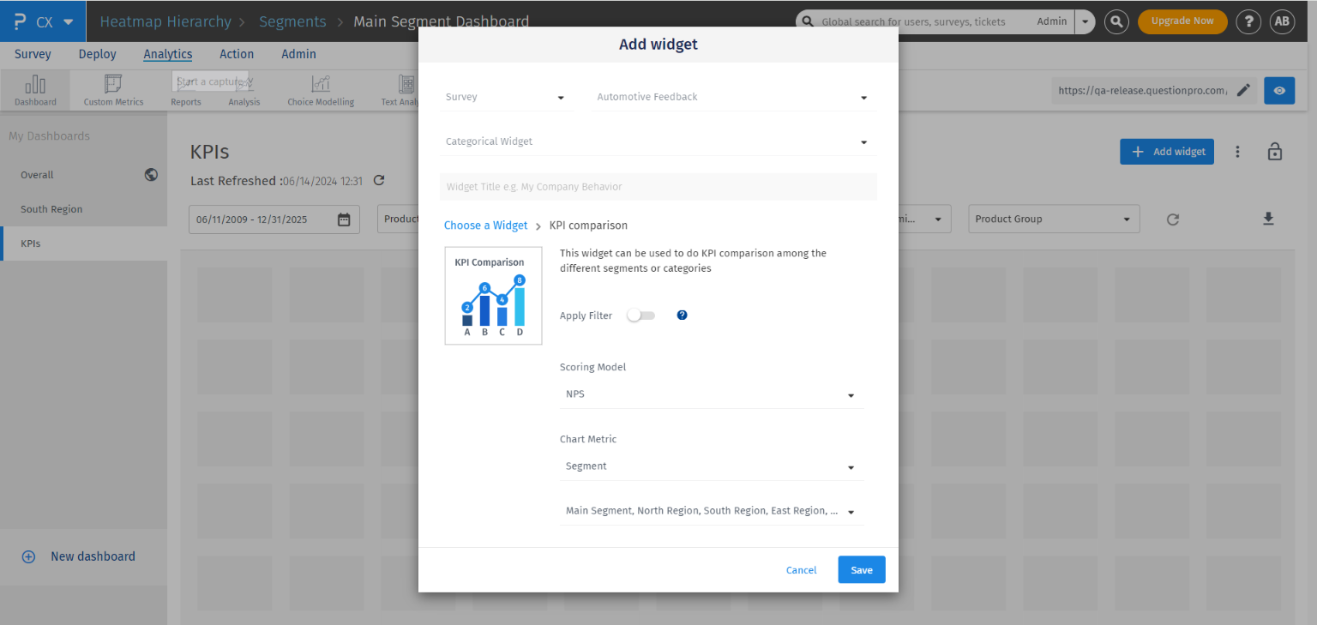Select the Custom Metrics icon
Screen dimensions: 1317x625
pyautogui.click(x=112, y=89)
